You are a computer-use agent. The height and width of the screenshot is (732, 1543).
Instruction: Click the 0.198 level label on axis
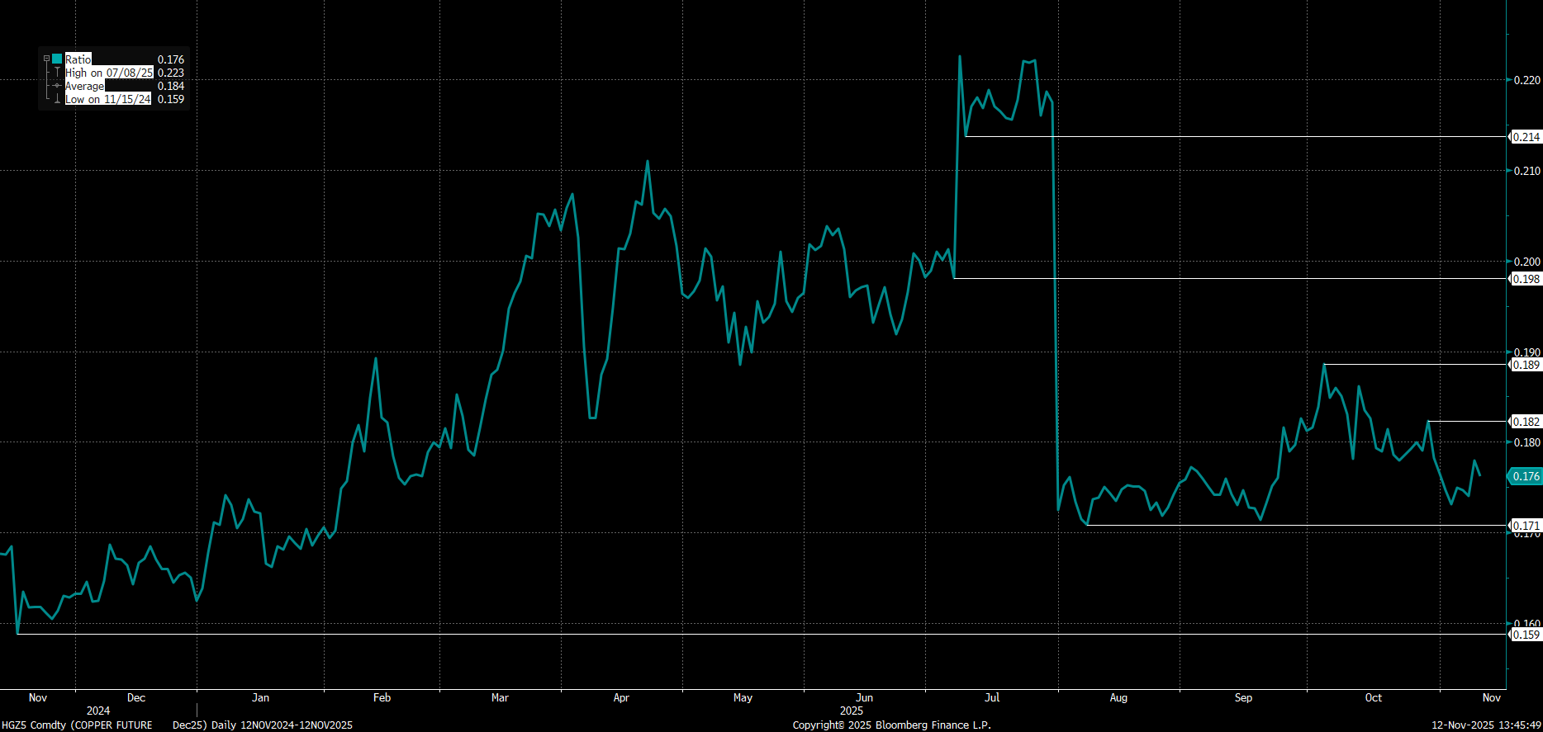(x=1526, y=279)
